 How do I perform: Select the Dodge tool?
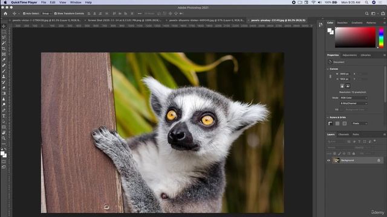[4, 105]
